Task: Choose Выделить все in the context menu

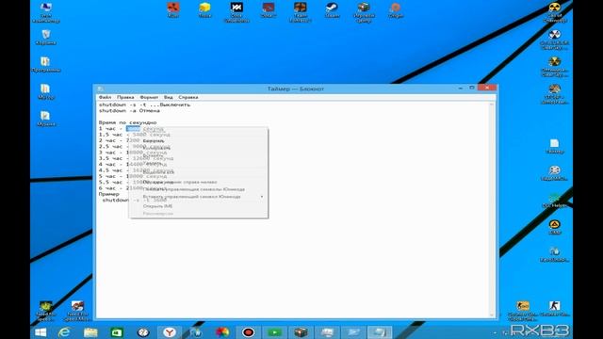Action: (198, 172)
